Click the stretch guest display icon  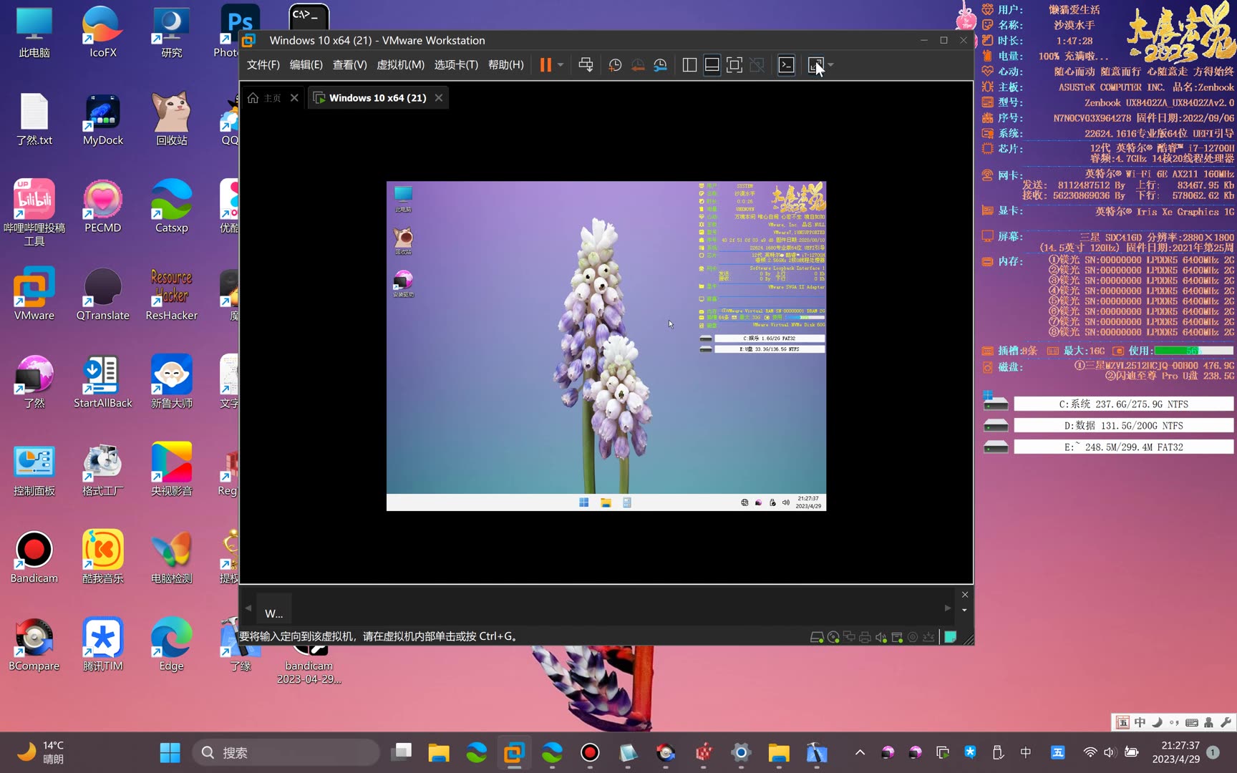815,65
